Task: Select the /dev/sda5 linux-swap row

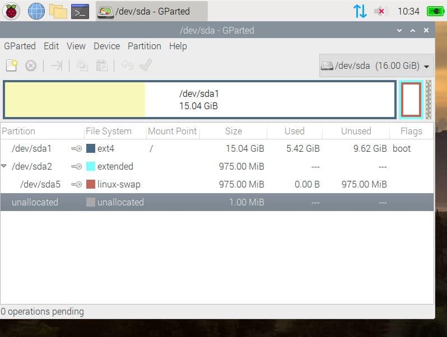Action: point(217,184)
